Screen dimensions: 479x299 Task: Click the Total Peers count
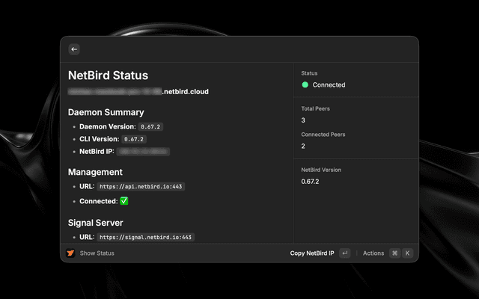[x=303, y=120]
